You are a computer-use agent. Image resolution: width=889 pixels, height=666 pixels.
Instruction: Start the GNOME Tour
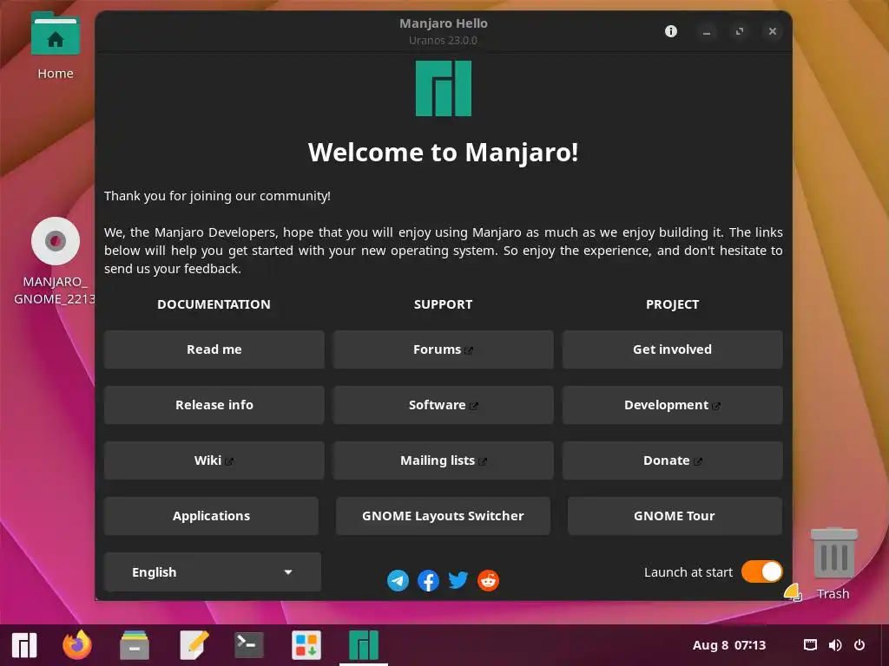tap(675, 516)
